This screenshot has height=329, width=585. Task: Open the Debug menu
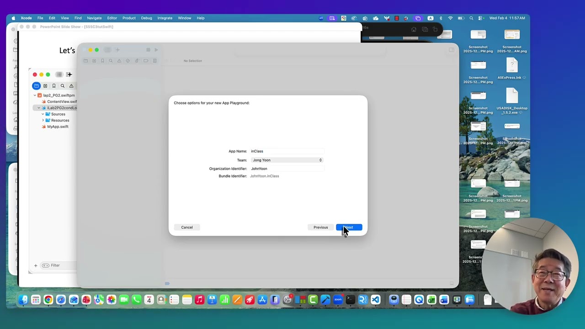tap(146, 18)
